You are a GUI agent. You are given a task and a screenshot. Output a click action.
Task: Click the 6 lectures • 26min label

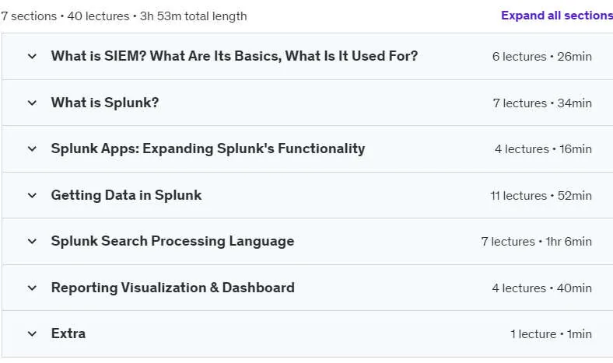click(x=542, y=57)
